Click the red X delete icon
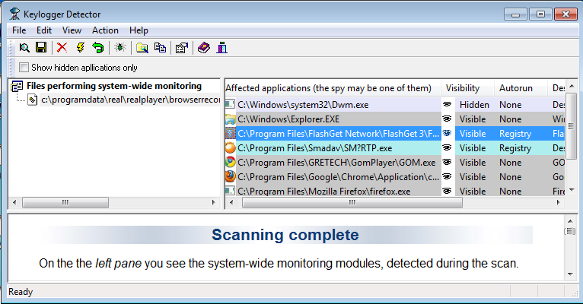Image resolution: width=583 pixels, height=304 pixels. click(x=62, y=48)
